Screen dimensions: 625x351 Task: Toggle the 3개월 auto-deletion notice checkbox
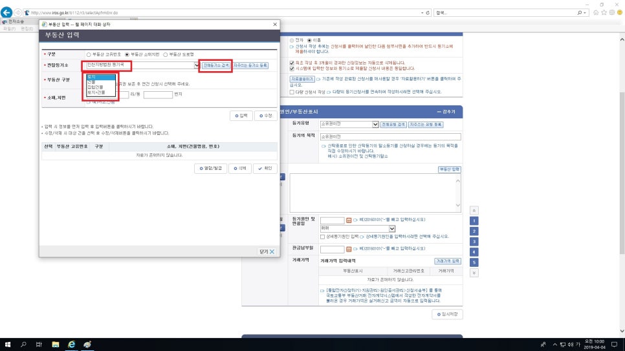tap(292, 63)
